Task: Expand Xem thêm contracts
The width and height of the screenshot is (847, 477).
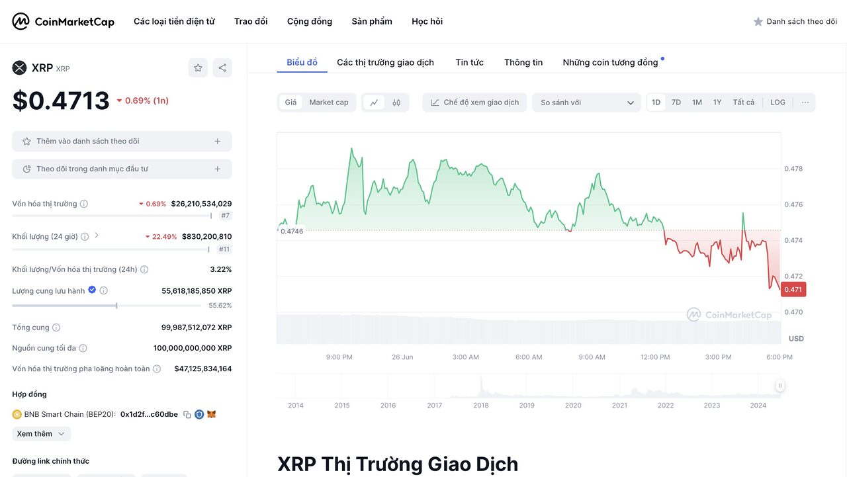Action: pyautogui.click(x=42, y=434)
